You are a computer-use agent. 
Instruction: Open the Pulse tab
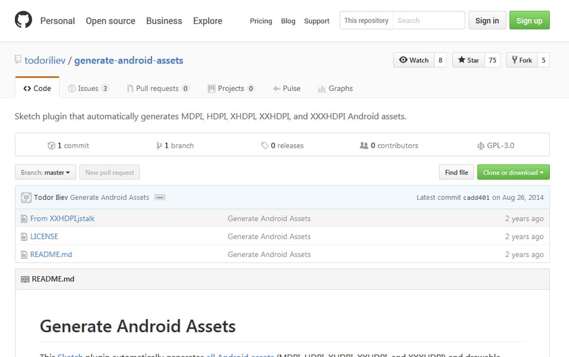click(x=287, y=88)
